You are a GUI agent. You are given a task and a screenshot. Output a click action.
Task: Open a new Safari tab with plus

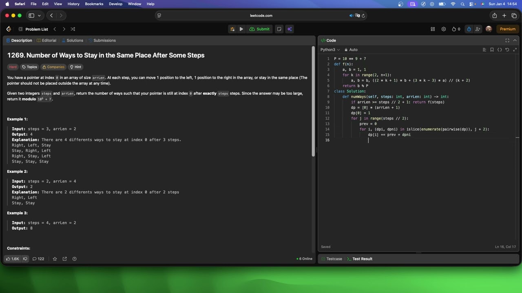click(504, 15)
